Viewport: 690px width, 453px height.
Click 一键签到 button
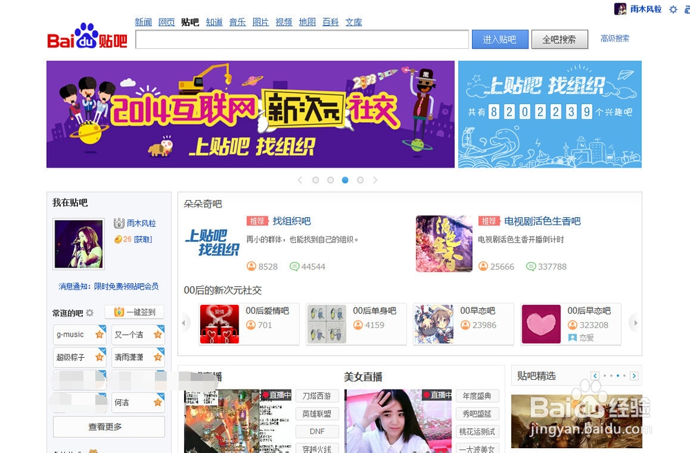point(135,312)
